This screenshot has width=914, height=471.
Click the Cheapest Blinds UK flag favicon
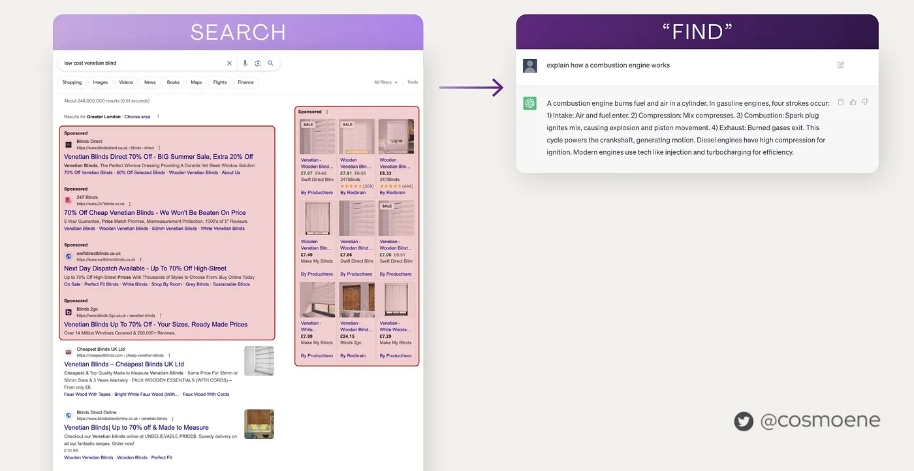coord(69,352)
